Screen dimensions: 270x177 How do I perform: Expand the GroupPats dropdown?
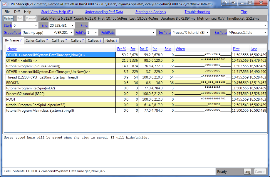pyautogui.click(x=71, y=32)
